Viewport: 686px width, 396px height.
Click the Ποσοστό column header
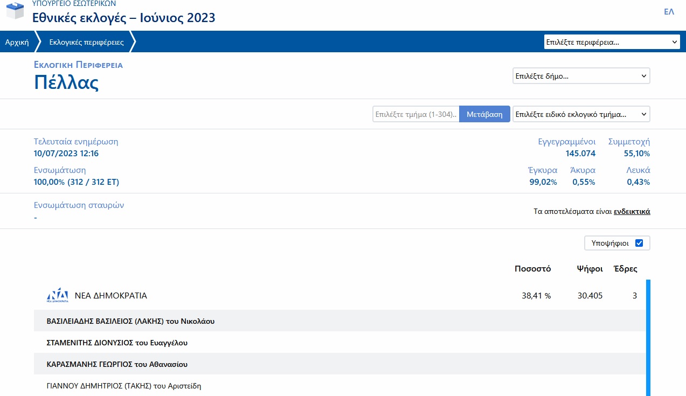532,269
